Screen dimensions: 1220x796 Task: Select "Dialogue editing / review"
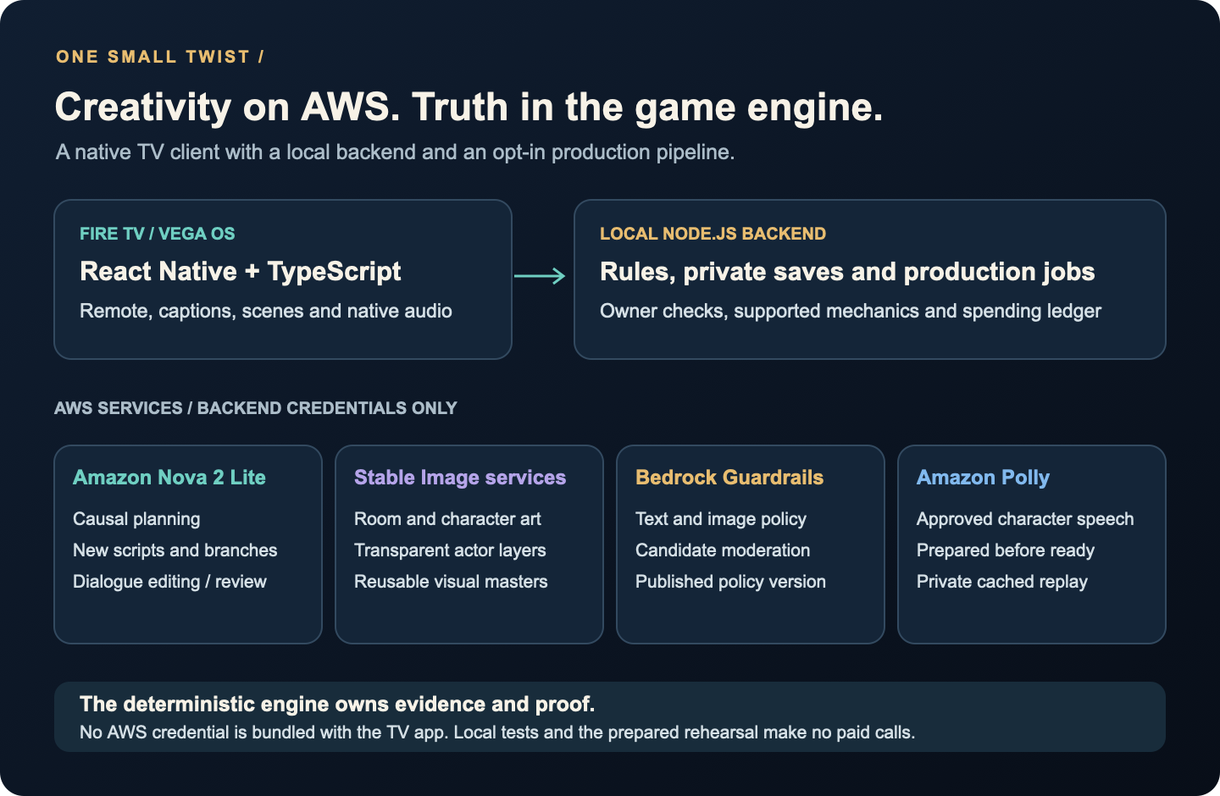pos(169,582)
